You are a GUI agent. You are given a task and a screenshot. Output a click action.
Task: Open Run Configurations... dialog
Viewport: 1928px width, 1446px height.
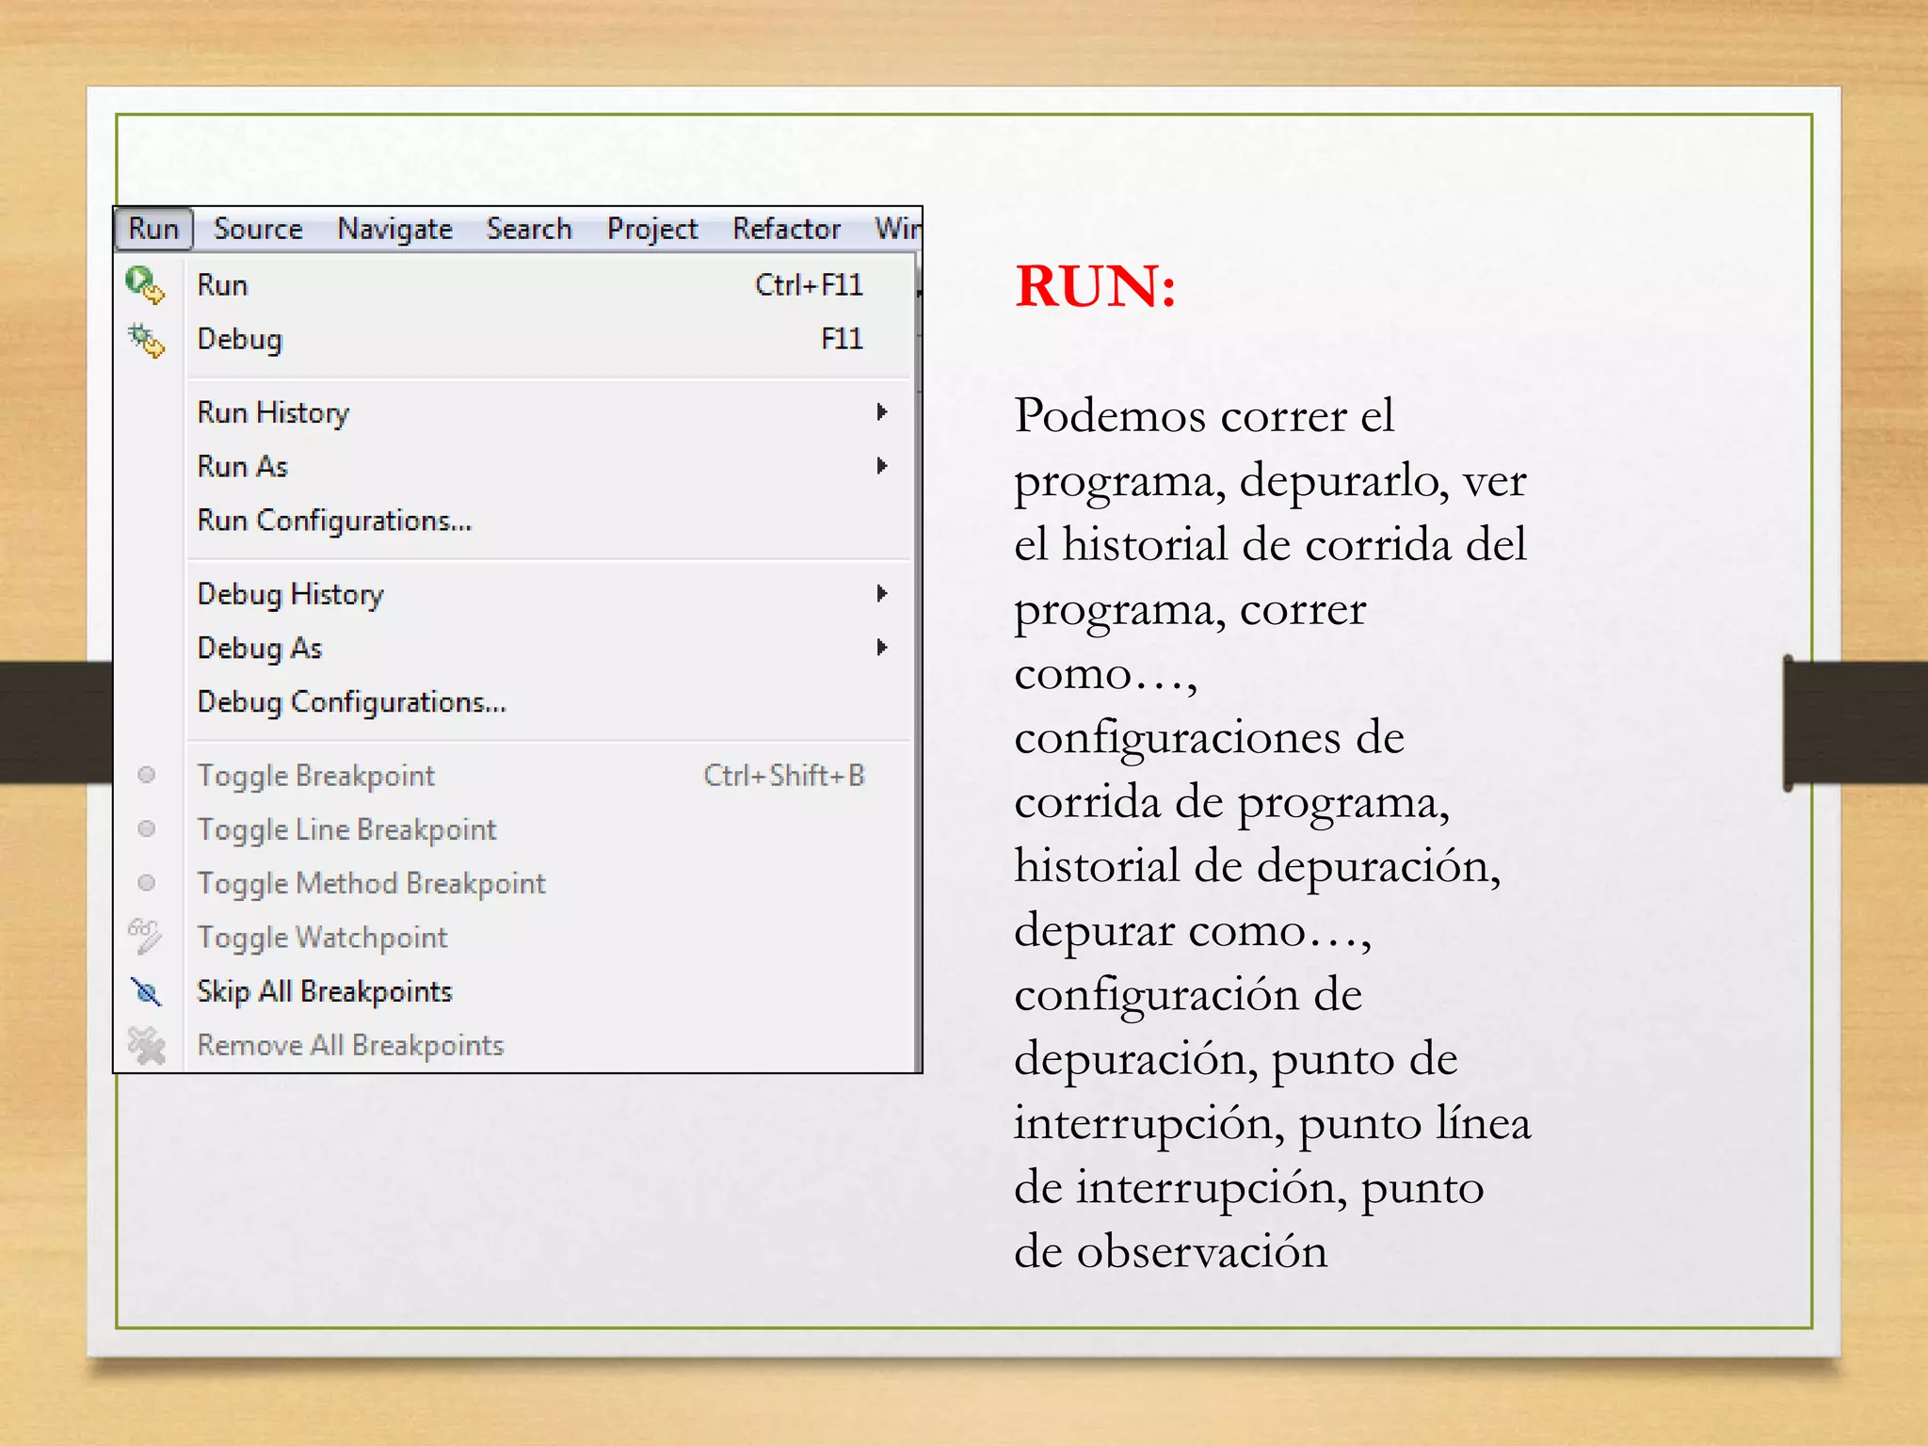point(514,520)
